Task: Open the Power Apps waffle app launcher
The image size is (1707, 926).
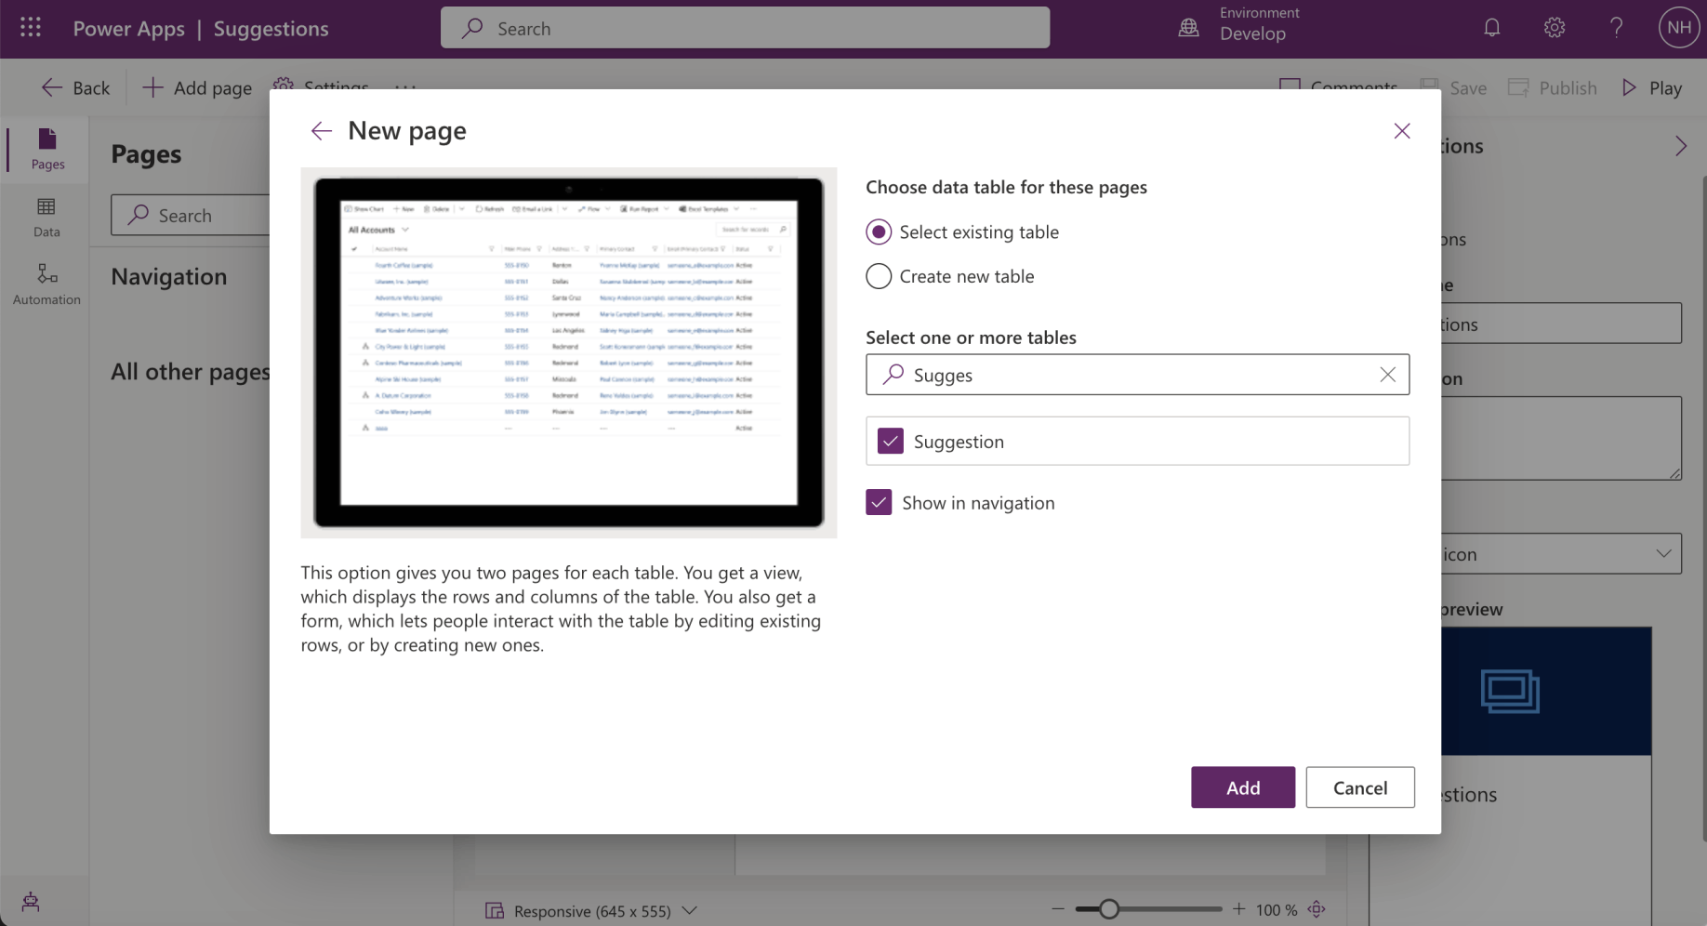Action: click(31, 28)
